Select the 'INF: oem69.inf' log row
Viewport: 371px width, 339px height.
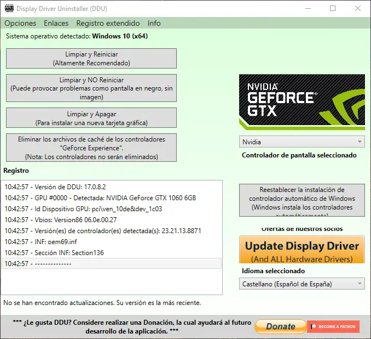tap(112, 241)
